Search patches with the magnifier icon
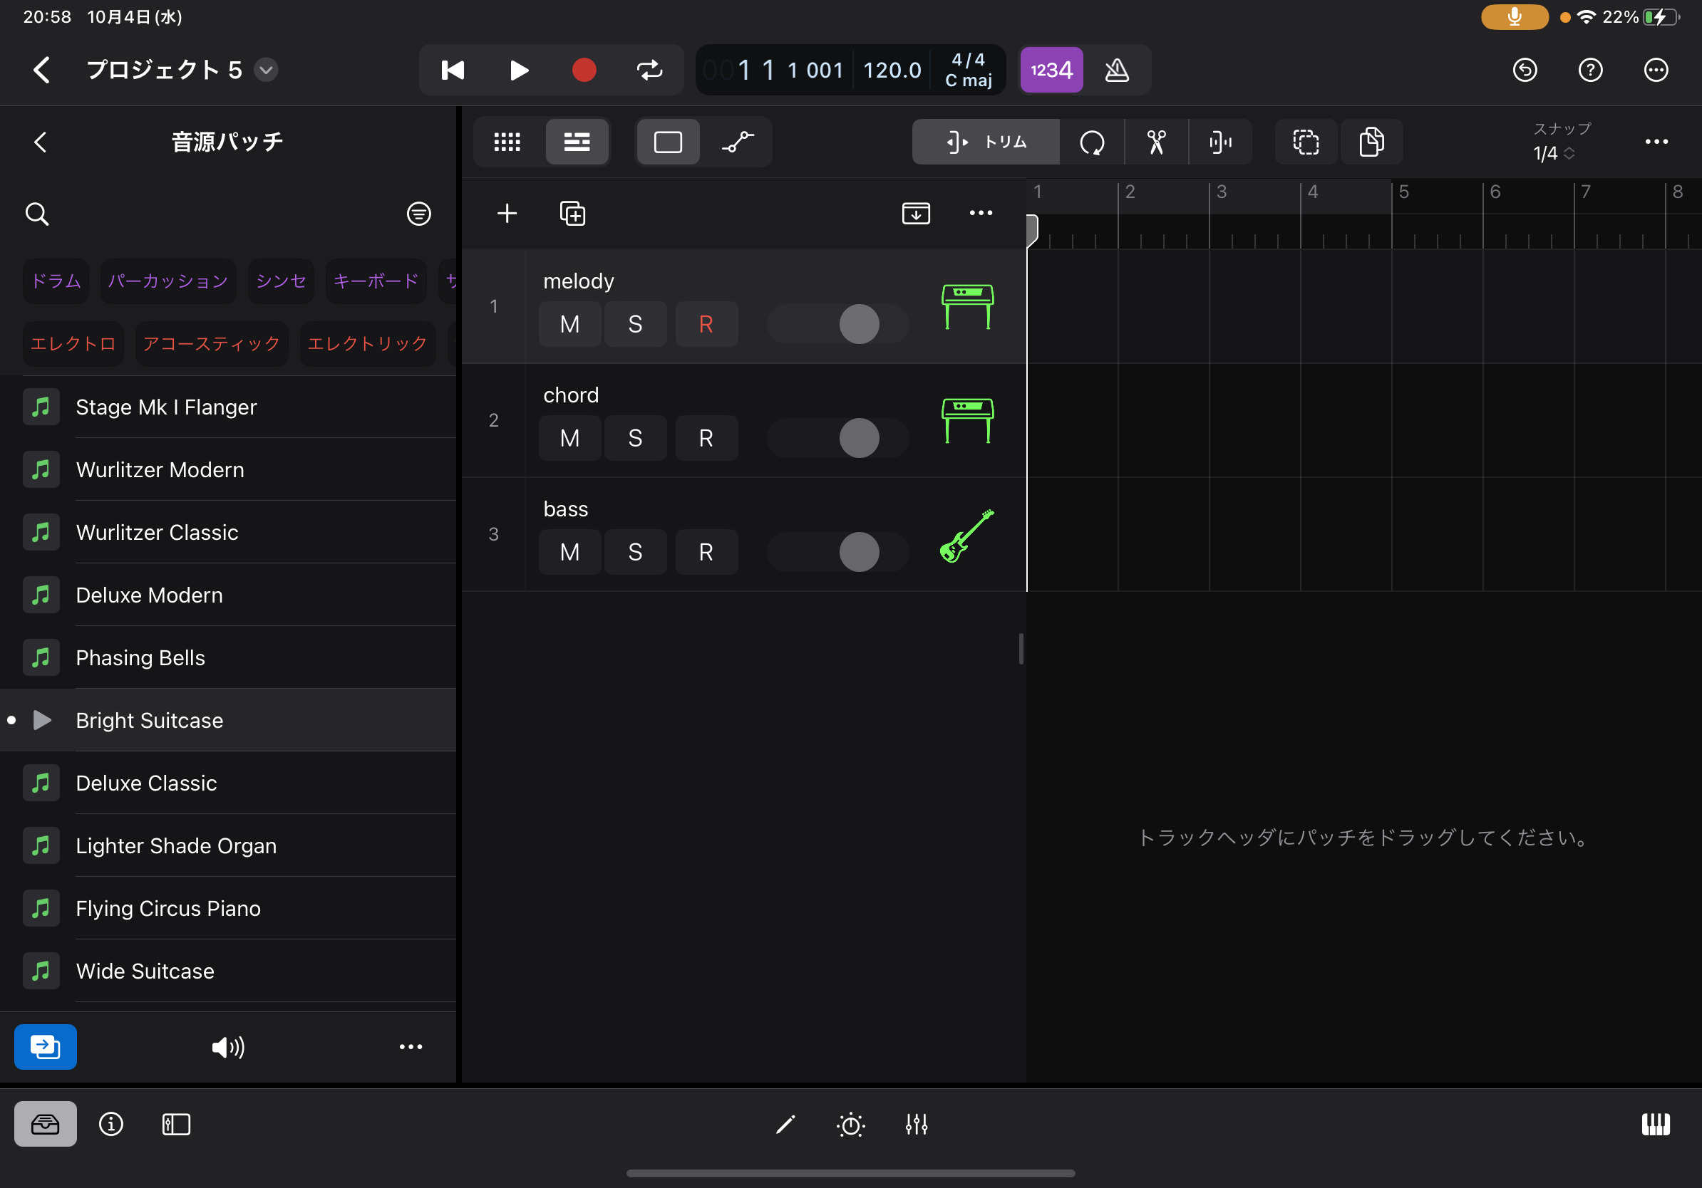Image resolution: width=1702 pixels, height=1188 pixels. (x=37, y=214)
